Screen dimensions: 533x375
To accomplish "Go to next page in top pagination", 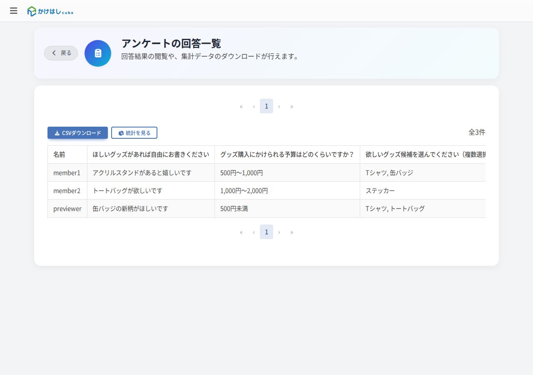I will tap(279, 106).
